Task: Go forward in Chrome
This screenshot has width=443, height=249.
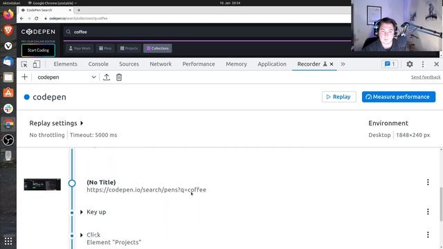Action: tap(29, 19)
